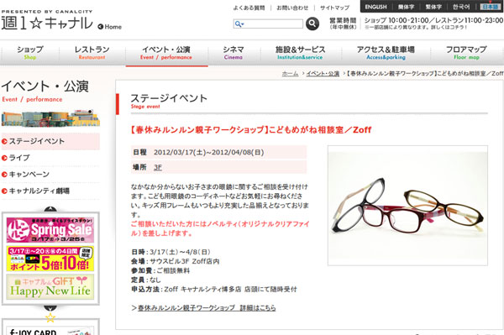Click the イベント・公演 breadcrumb link
Image resolution: width=504 pixels, height=335 pixels.
pyautogui.click(x=323, y=74)
